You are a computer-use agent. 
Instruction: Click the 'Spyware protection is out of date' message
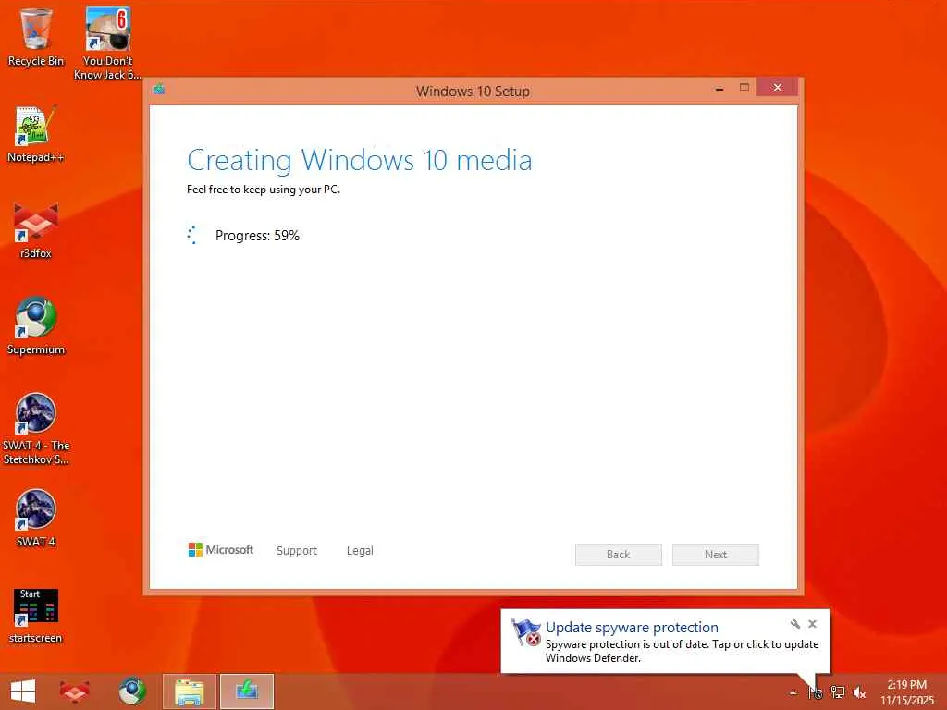coord(682,651)
